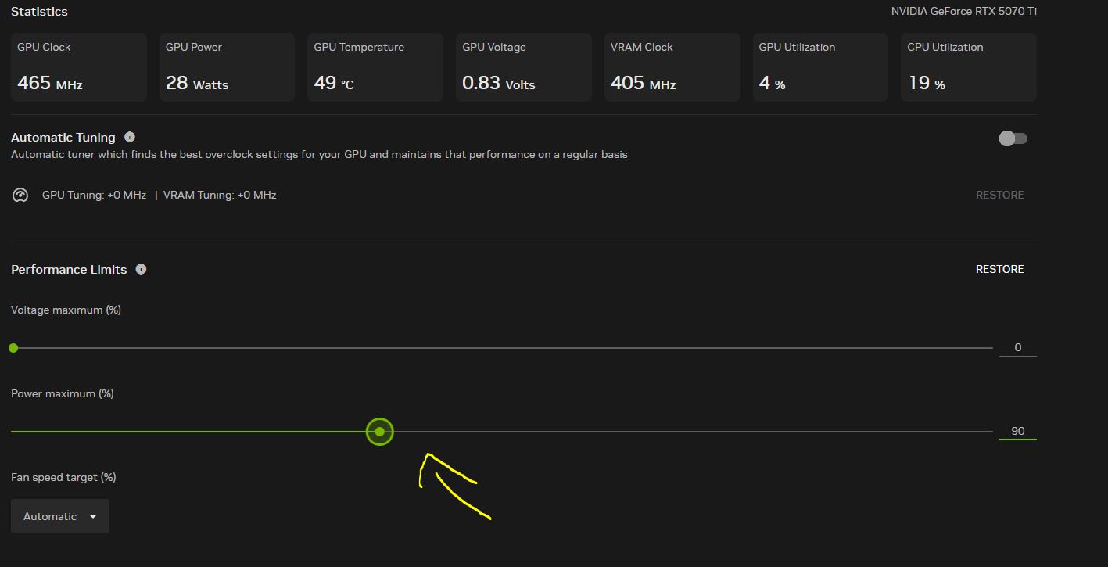Select the GPU Temperature 49 °C card
This screenshot has height=567, width=1108.
(375, 67)
